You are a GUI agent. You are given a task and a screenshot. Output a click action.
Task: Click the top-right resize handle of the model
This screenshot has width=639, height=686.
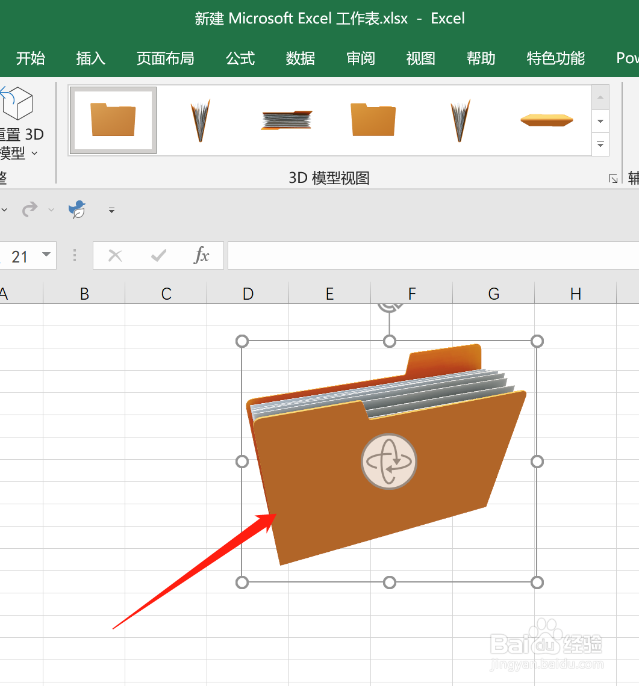point(537,341)
